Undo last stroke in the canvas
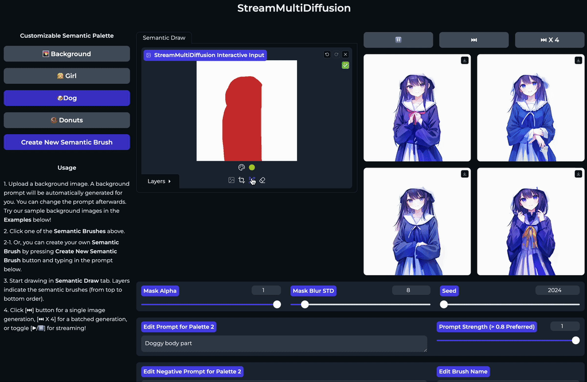Screen dimensions: 587x382 pos(327,54)
